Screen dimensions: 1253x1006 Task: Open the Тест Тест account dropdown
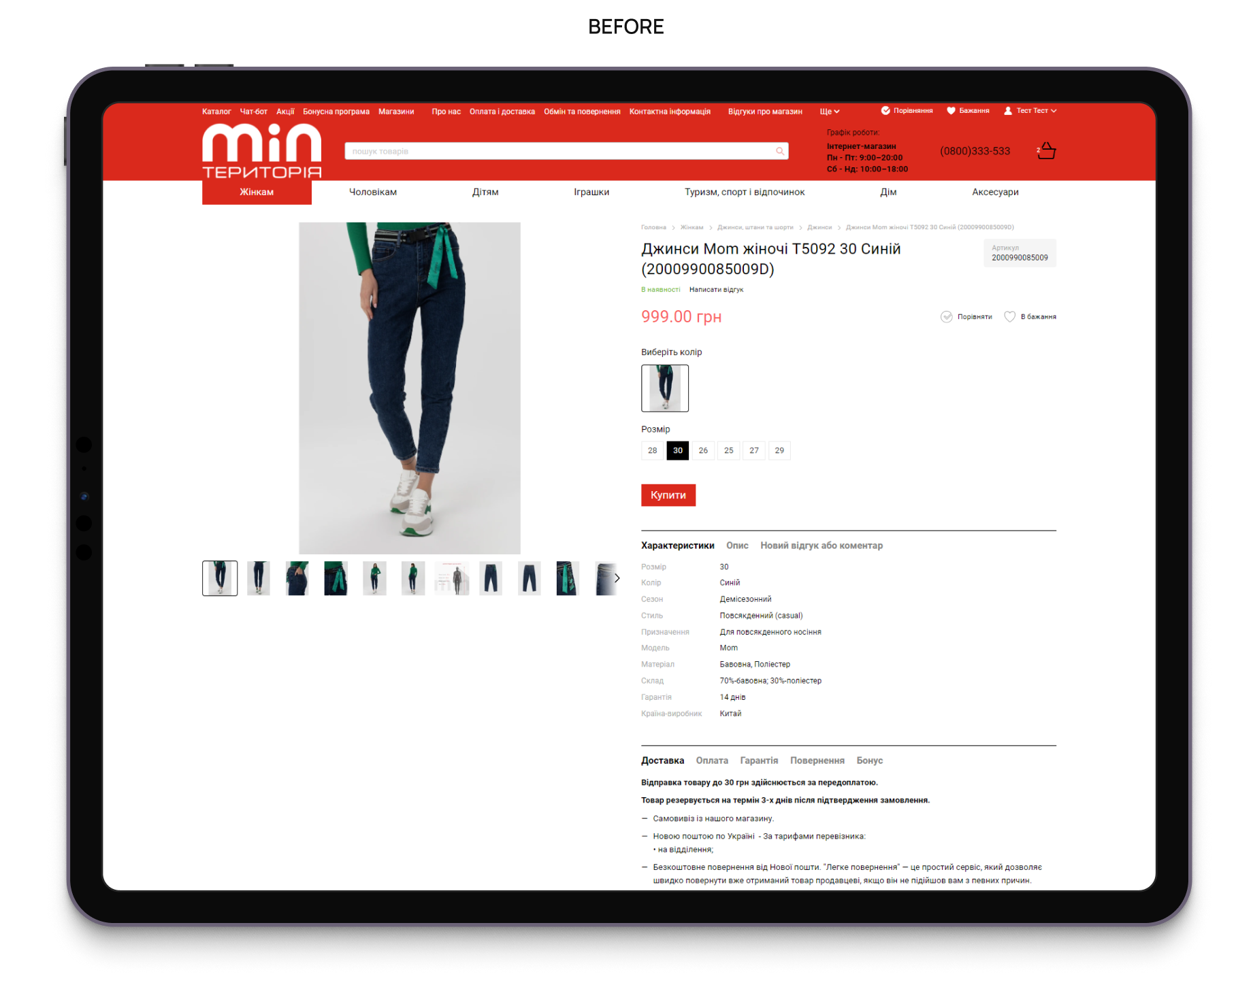[x=1036, y=111]
